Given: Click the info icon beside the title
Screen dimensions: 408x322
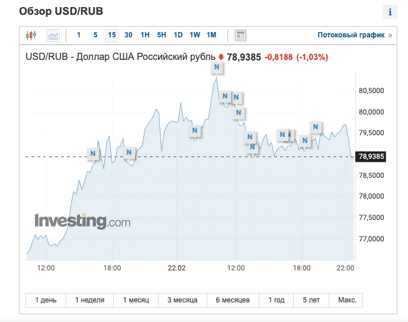Looking at the screenshot, I should (390, 12).
